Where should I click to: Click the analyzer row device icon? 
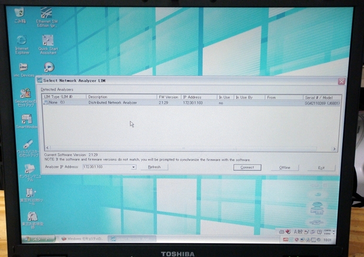click(46, 103)
